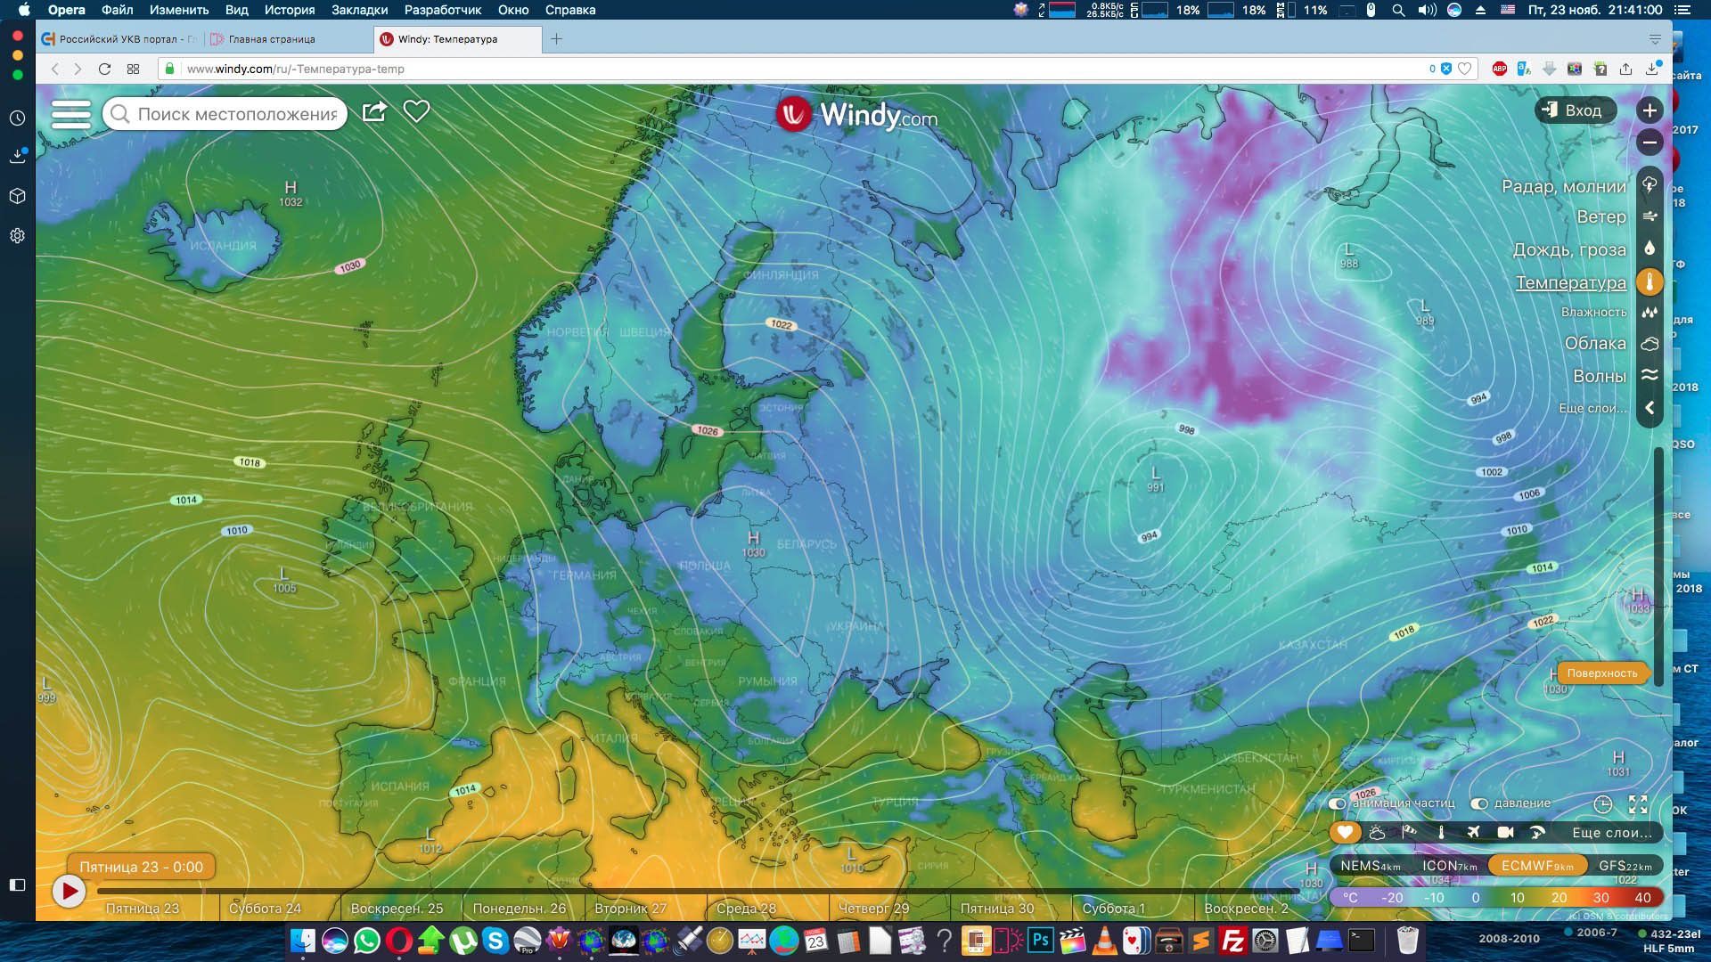This screenshot has height=962, width=1711.
Task: Toggle pressure isolines switch
Action: [1479, 803]
